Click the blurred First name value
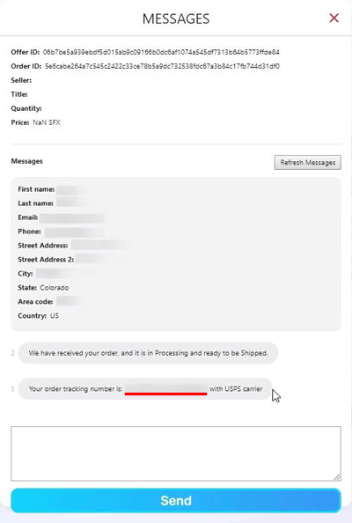Image resolution: width=352 pixels, height=523 pixels. [x=70, y=189]
